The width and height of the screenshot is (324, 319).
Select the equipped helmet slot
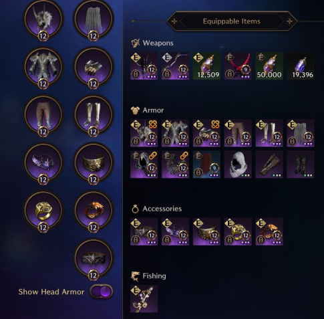(43, 19)
